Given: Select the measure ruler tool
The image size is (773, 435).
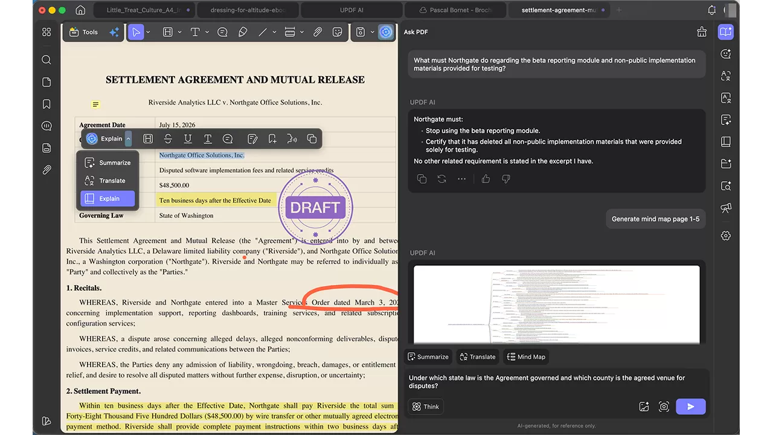Looking at the screenshot, I should [290, 32].
